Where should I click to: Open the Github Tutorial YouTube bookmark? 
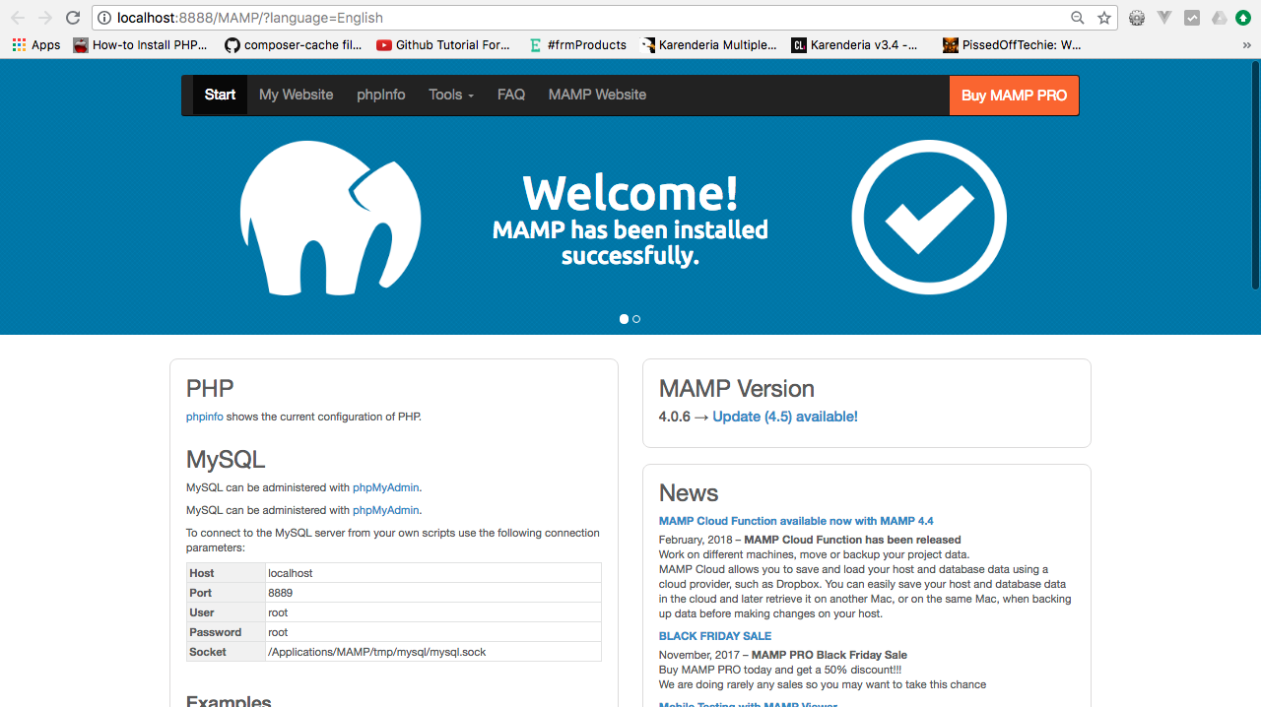click(443, 44)
